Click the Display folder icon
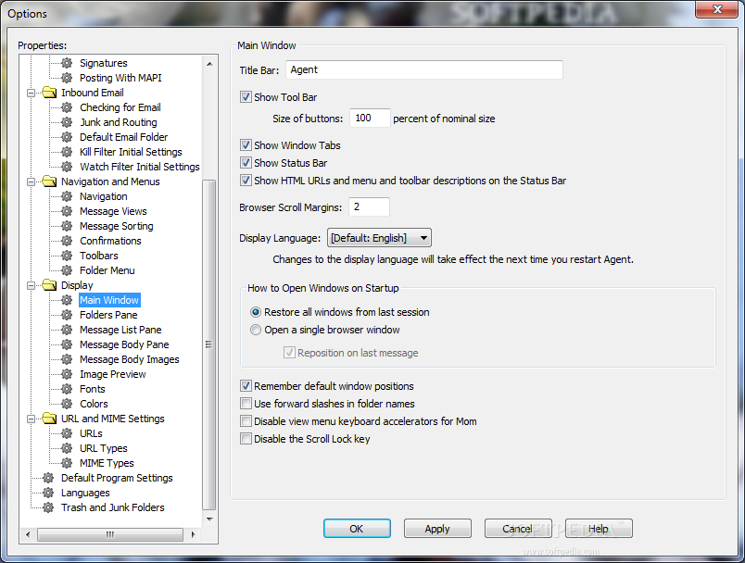 (49, 285)
